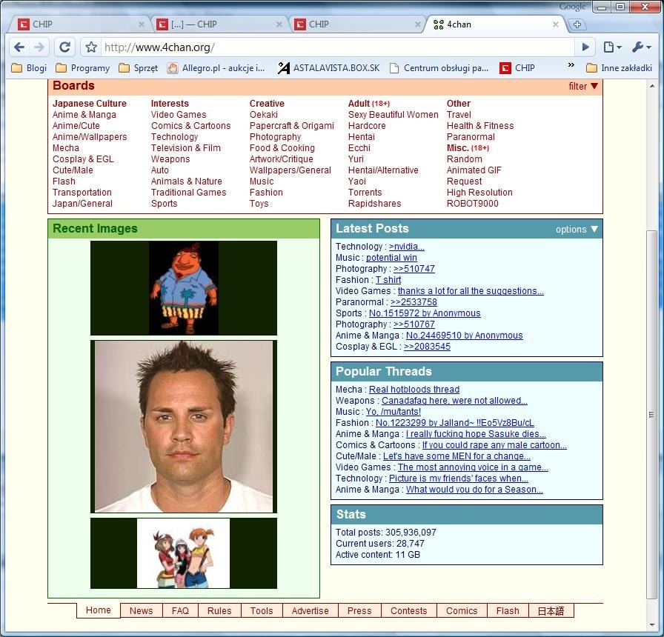Open the Contests footer tab

click(408, 611)
